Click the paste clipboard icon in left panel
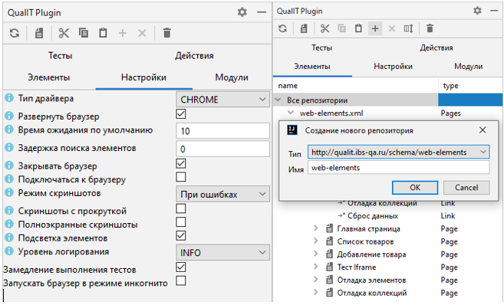The height and width of the screenshot is (305, 504). (x=103, y=33)
